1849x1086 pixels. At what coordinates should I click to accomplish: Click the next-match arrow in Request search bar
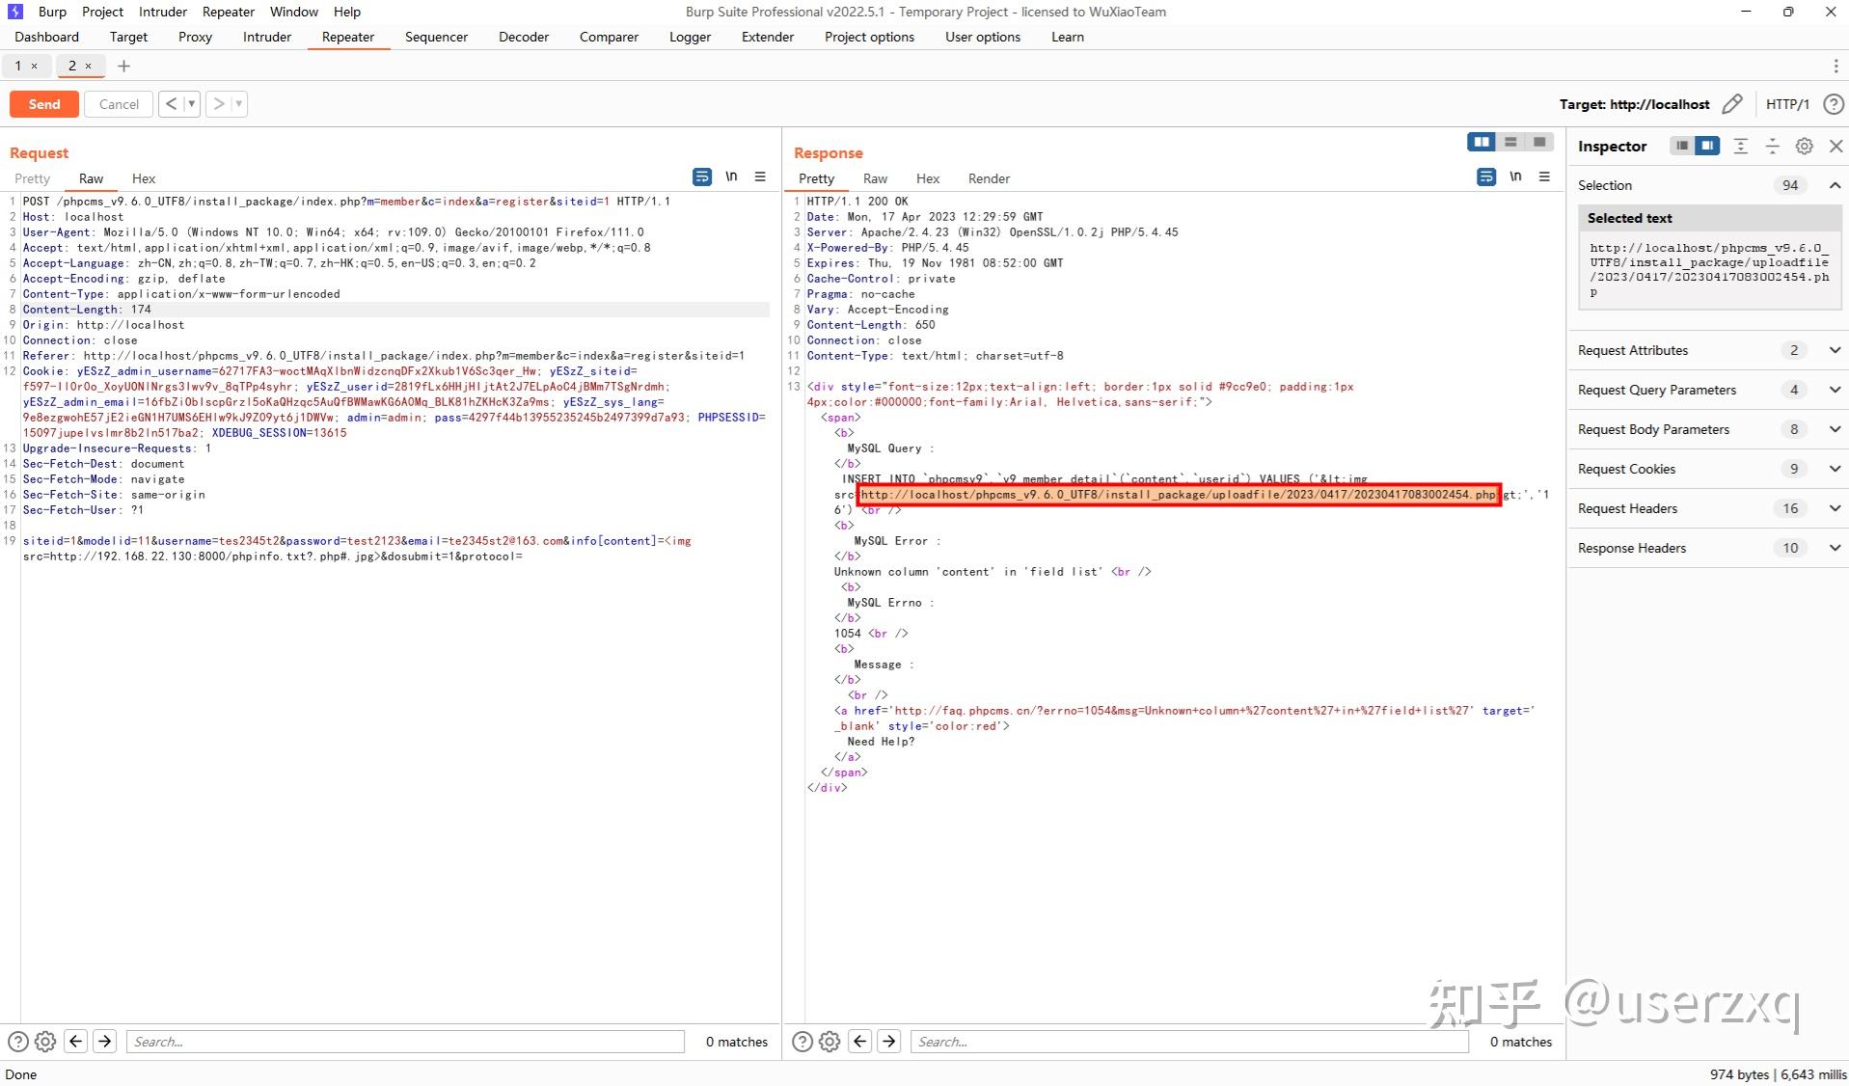point(104,1041)
